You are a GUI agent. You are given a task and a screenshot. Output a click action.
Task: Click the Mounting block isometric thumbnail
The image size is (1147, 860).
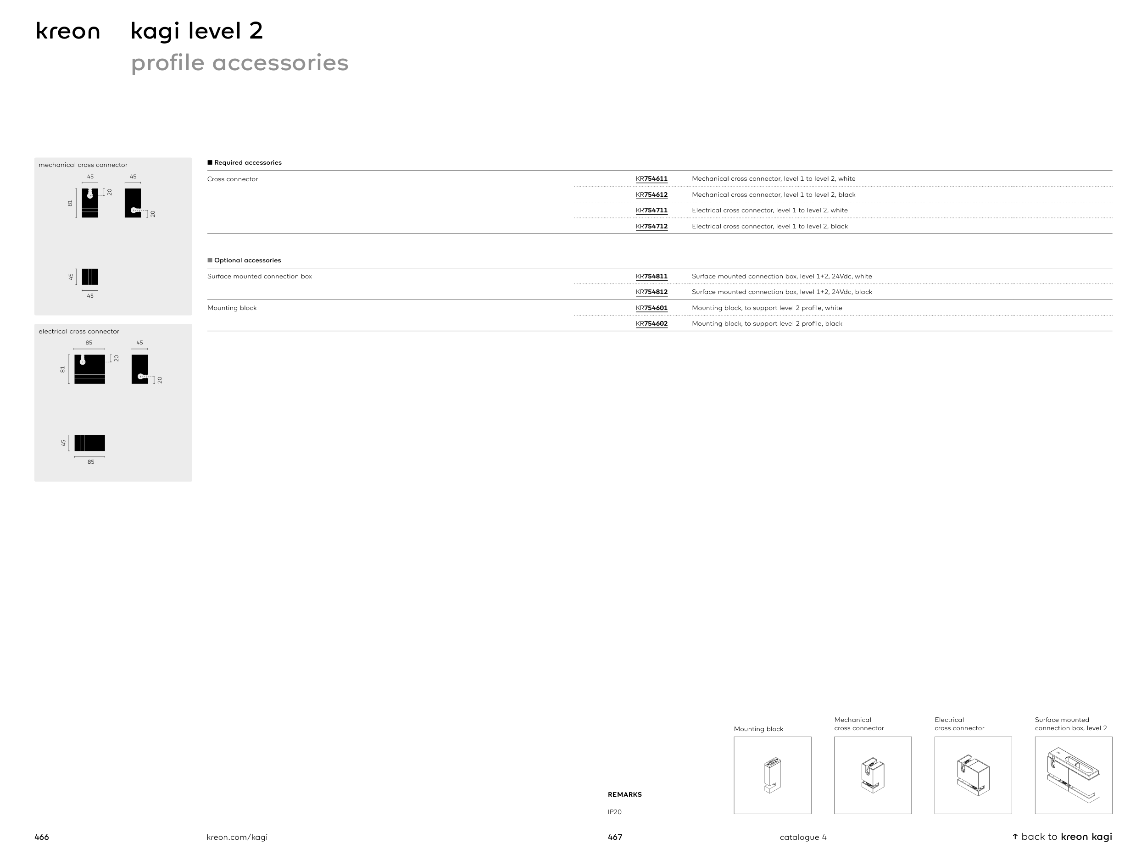772,775
